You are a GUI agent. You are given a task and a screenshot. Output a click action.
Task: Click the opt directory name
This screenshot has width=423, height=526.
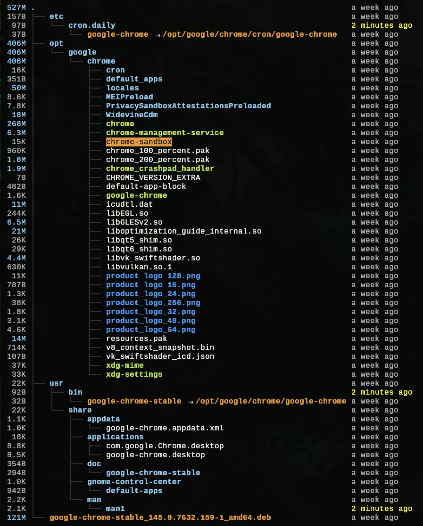pyautogui.click(x=56, y=43)
